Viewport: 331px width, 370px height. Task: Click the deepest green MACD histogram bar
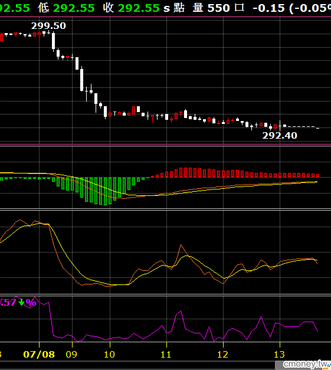[x=105, y=191]
